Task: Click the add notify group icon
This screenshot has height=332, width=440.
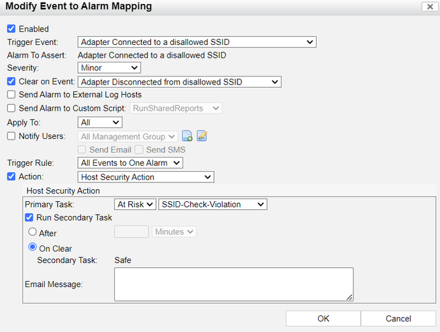Action: [187, 136]
